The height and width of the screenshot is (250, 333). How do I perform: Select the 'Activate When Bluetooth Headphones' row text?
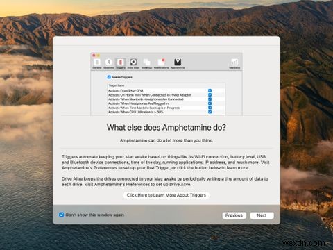[x=146, y=99]
